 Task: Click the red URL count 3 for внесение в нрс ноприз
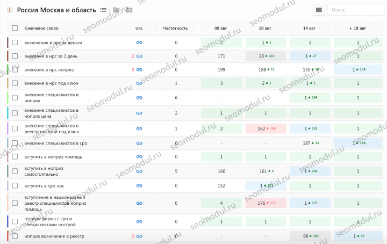coord(133,70)
